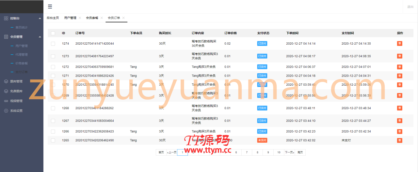Delete order 1265 with trash icon
Viewport: 418px width, 172px height.
click(x=400, y=140)
